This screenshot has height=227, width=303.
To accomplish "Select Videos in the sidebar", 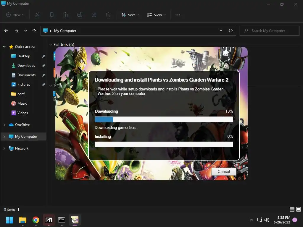I will click(22, 113).
